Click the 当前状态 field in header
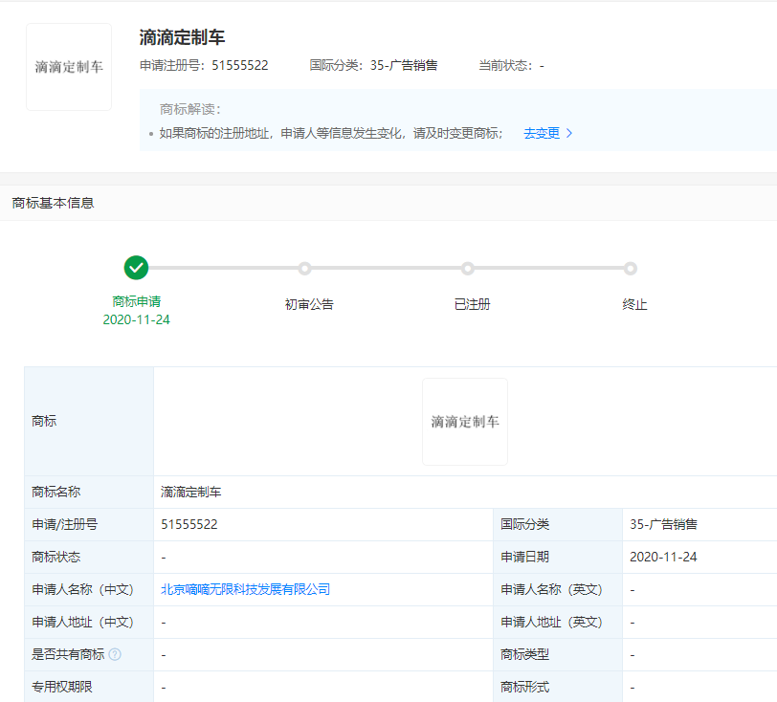 (x=511, y=66)
